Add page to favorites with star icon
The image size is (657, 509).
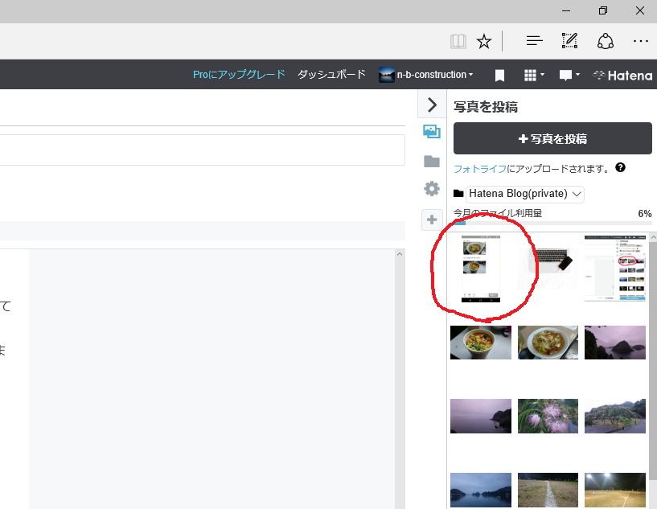click(x=484, y=42)
